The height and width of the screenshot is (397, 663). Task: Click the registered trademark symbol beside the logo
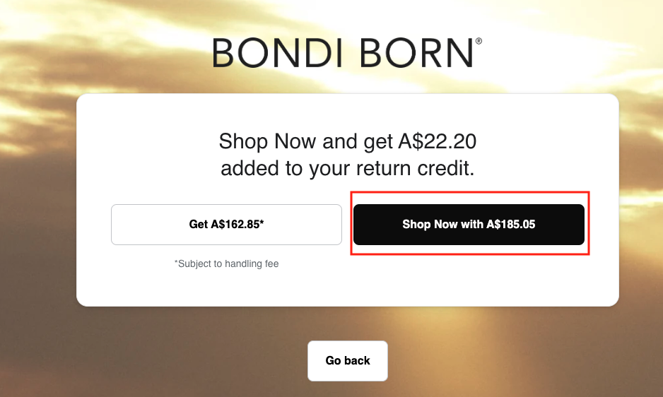point(479,42)
